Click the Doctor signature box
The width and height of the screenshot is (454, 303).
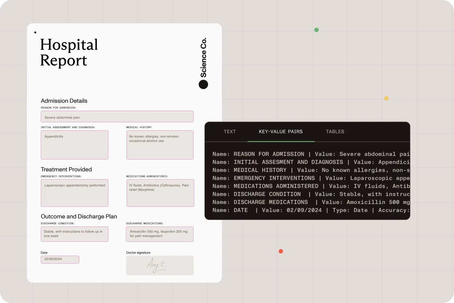[x=160, y=265]
